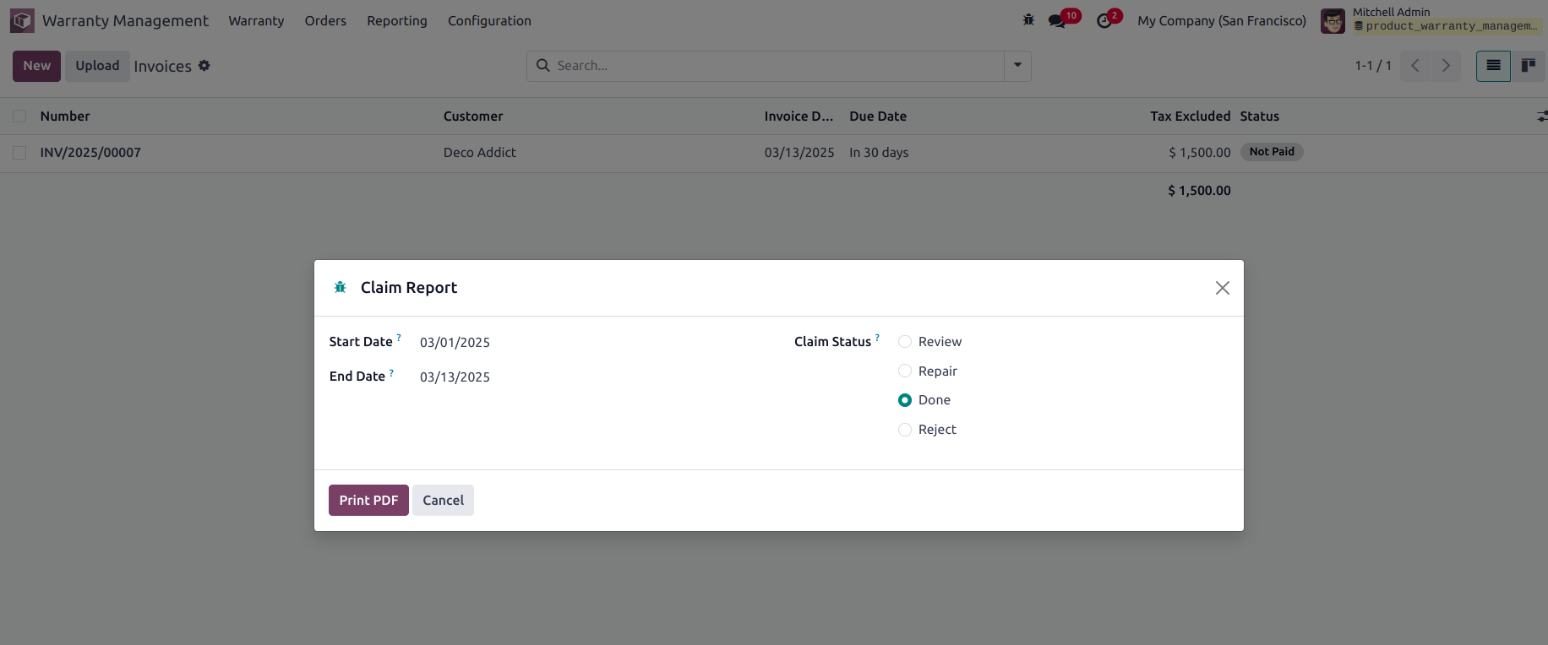Show the Start Date help tooltip mark
Screen dimensions: 1548x645
point(399,337)
